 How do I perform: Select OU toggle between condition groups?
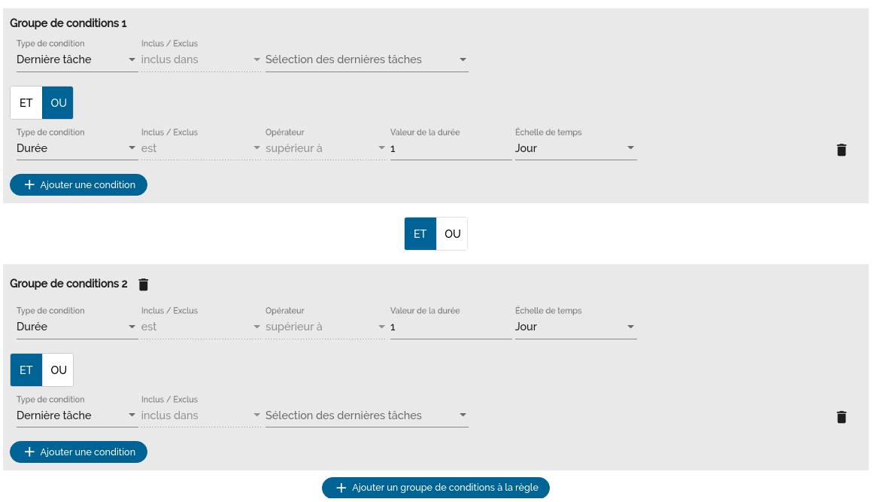[452, 234]
